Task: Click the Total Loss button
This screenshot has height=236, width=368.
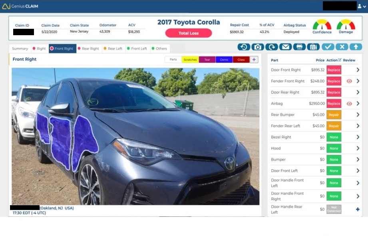Action: (189, 33)
